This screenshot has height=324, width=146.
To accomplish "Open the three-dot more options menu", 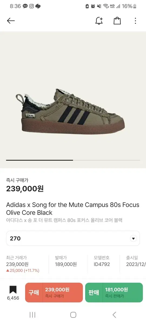I will pos(135,21).
